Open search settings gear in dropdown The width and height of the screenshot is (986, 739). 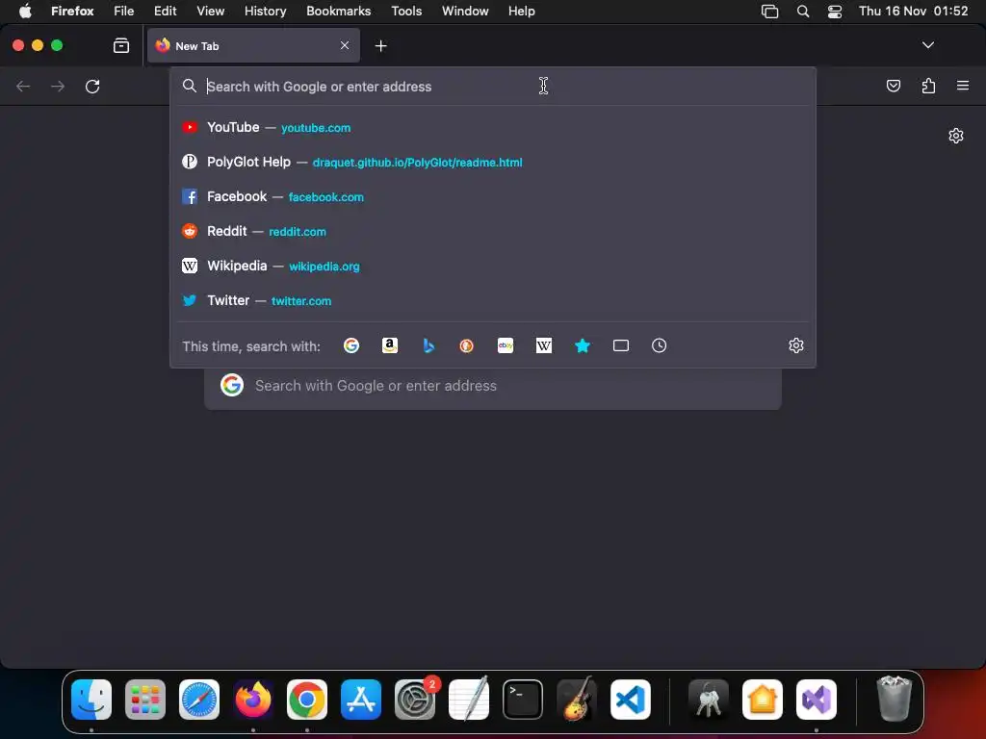coord(796,345)
